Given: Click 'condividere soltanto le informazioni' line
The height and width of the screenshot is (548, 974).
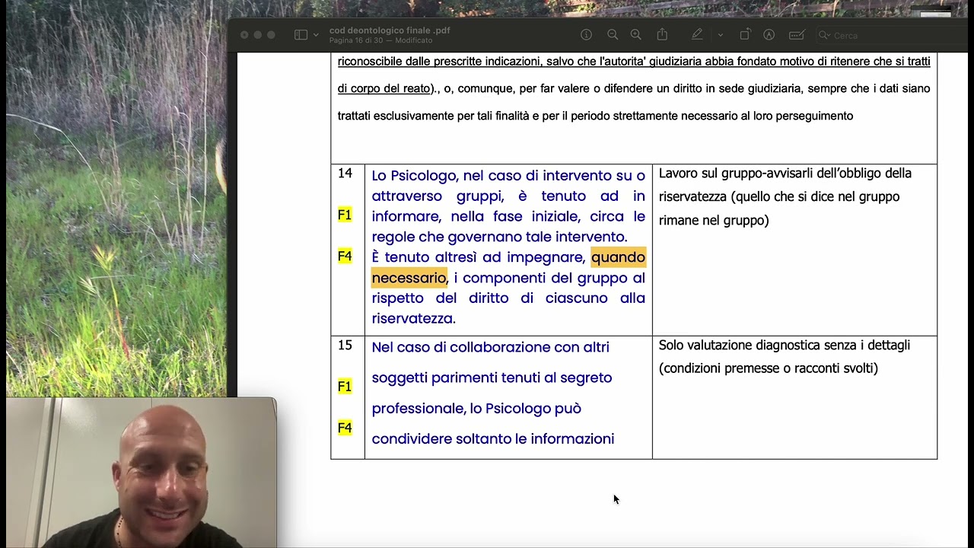Looking at the screenshot, I should click(493, 439).
